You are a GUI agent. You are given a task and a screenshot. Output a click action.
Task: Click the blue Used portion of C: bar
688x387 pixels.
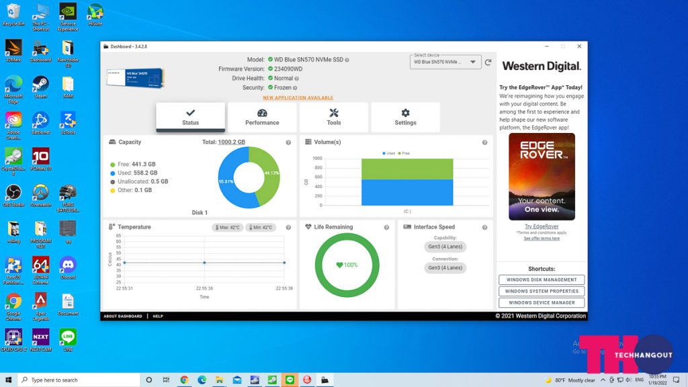[x=407, y=192]
